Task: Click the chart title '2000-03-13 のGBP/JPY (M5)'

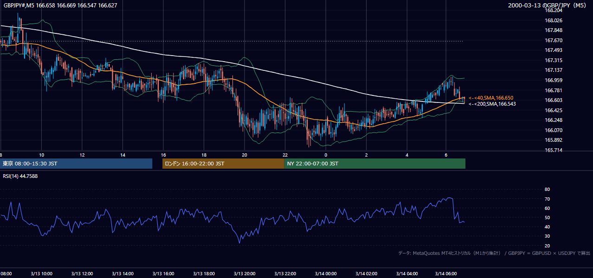Action: [548, 6]
